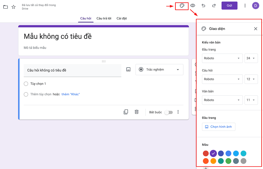Click the Chọn hình ảnh button
The image size is (263, 169).
219,127
